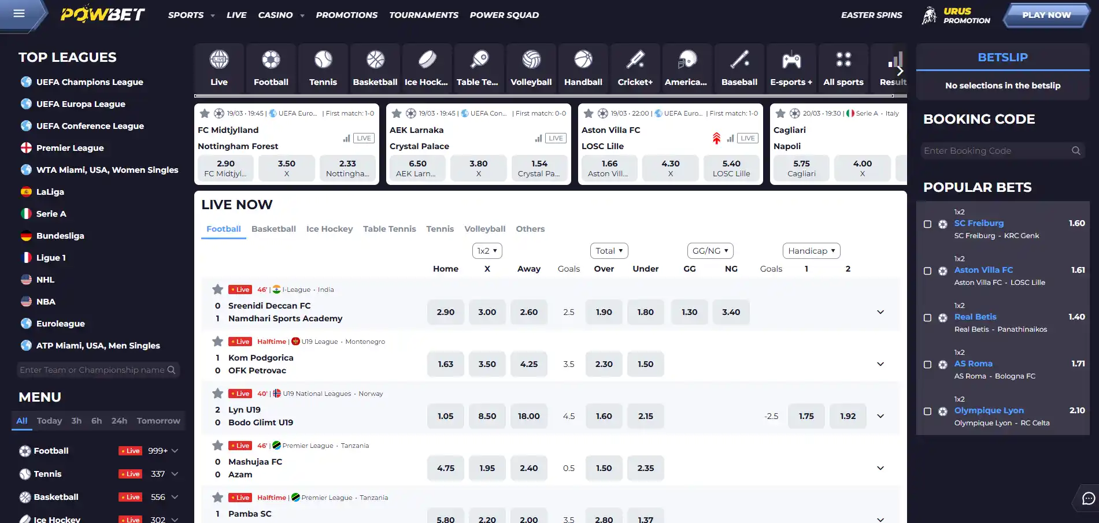1099x523 pixels.
Task: Select the Cricket+ sport icon
Action: 635,68
